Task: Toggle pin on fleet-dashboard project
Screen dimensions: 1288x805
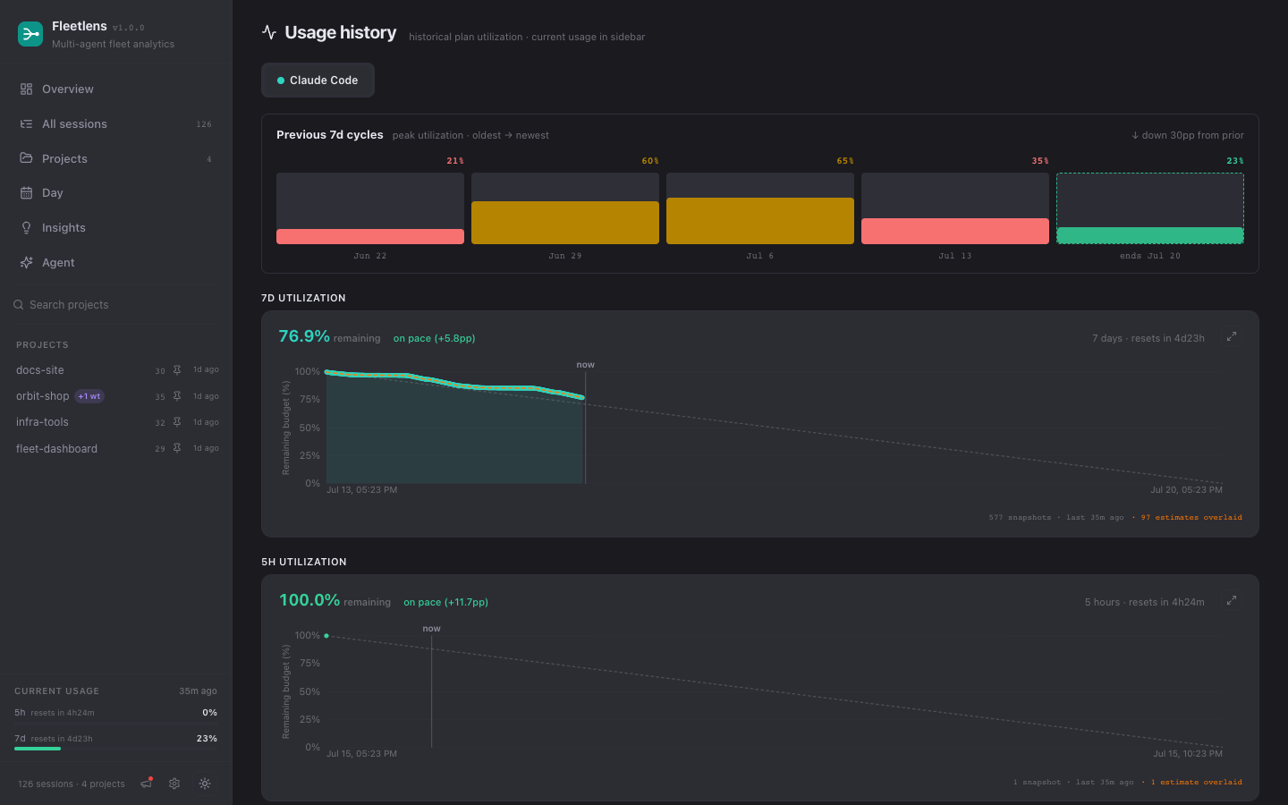Action: tap(177, 448)
